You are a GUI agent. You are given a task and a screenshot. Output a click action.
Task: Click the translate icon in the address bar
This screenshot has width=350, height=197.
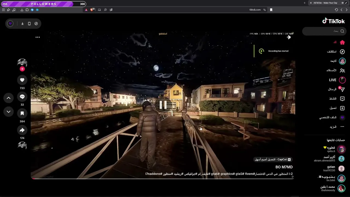click(111, 10)
